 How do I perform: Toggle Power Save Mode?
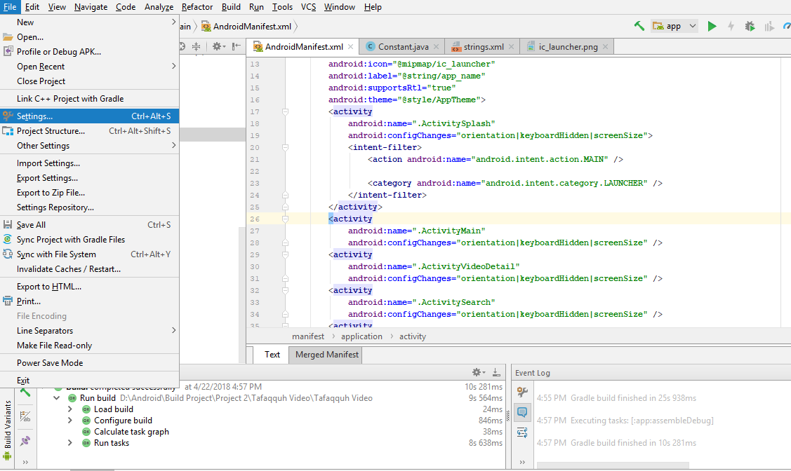point(89,362)
